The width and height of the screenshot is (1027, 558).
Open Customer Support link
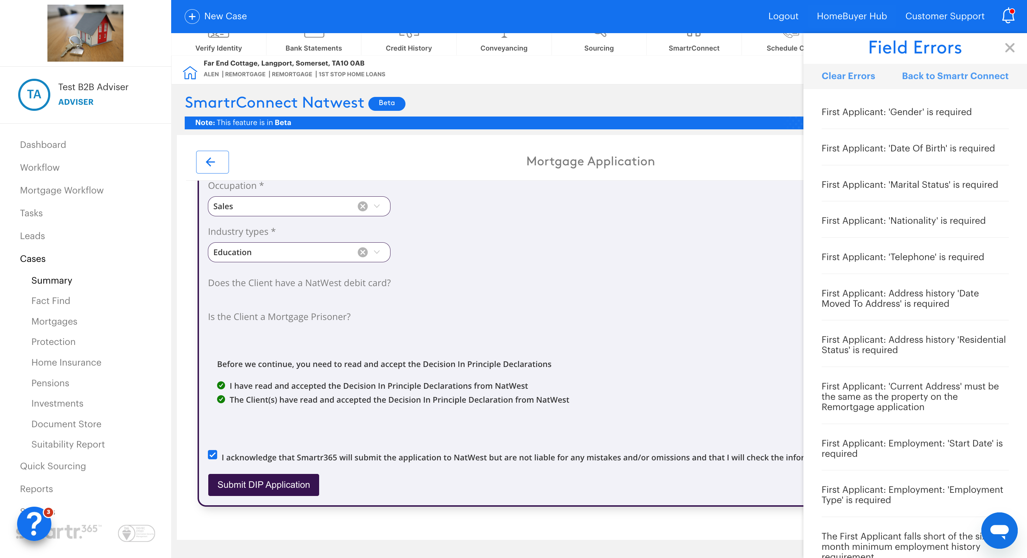[x=945, y=16]
